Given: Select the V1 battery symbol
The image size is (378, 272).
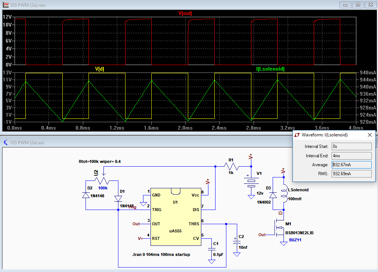Looking at the screenshot, I should click(251, 182).
